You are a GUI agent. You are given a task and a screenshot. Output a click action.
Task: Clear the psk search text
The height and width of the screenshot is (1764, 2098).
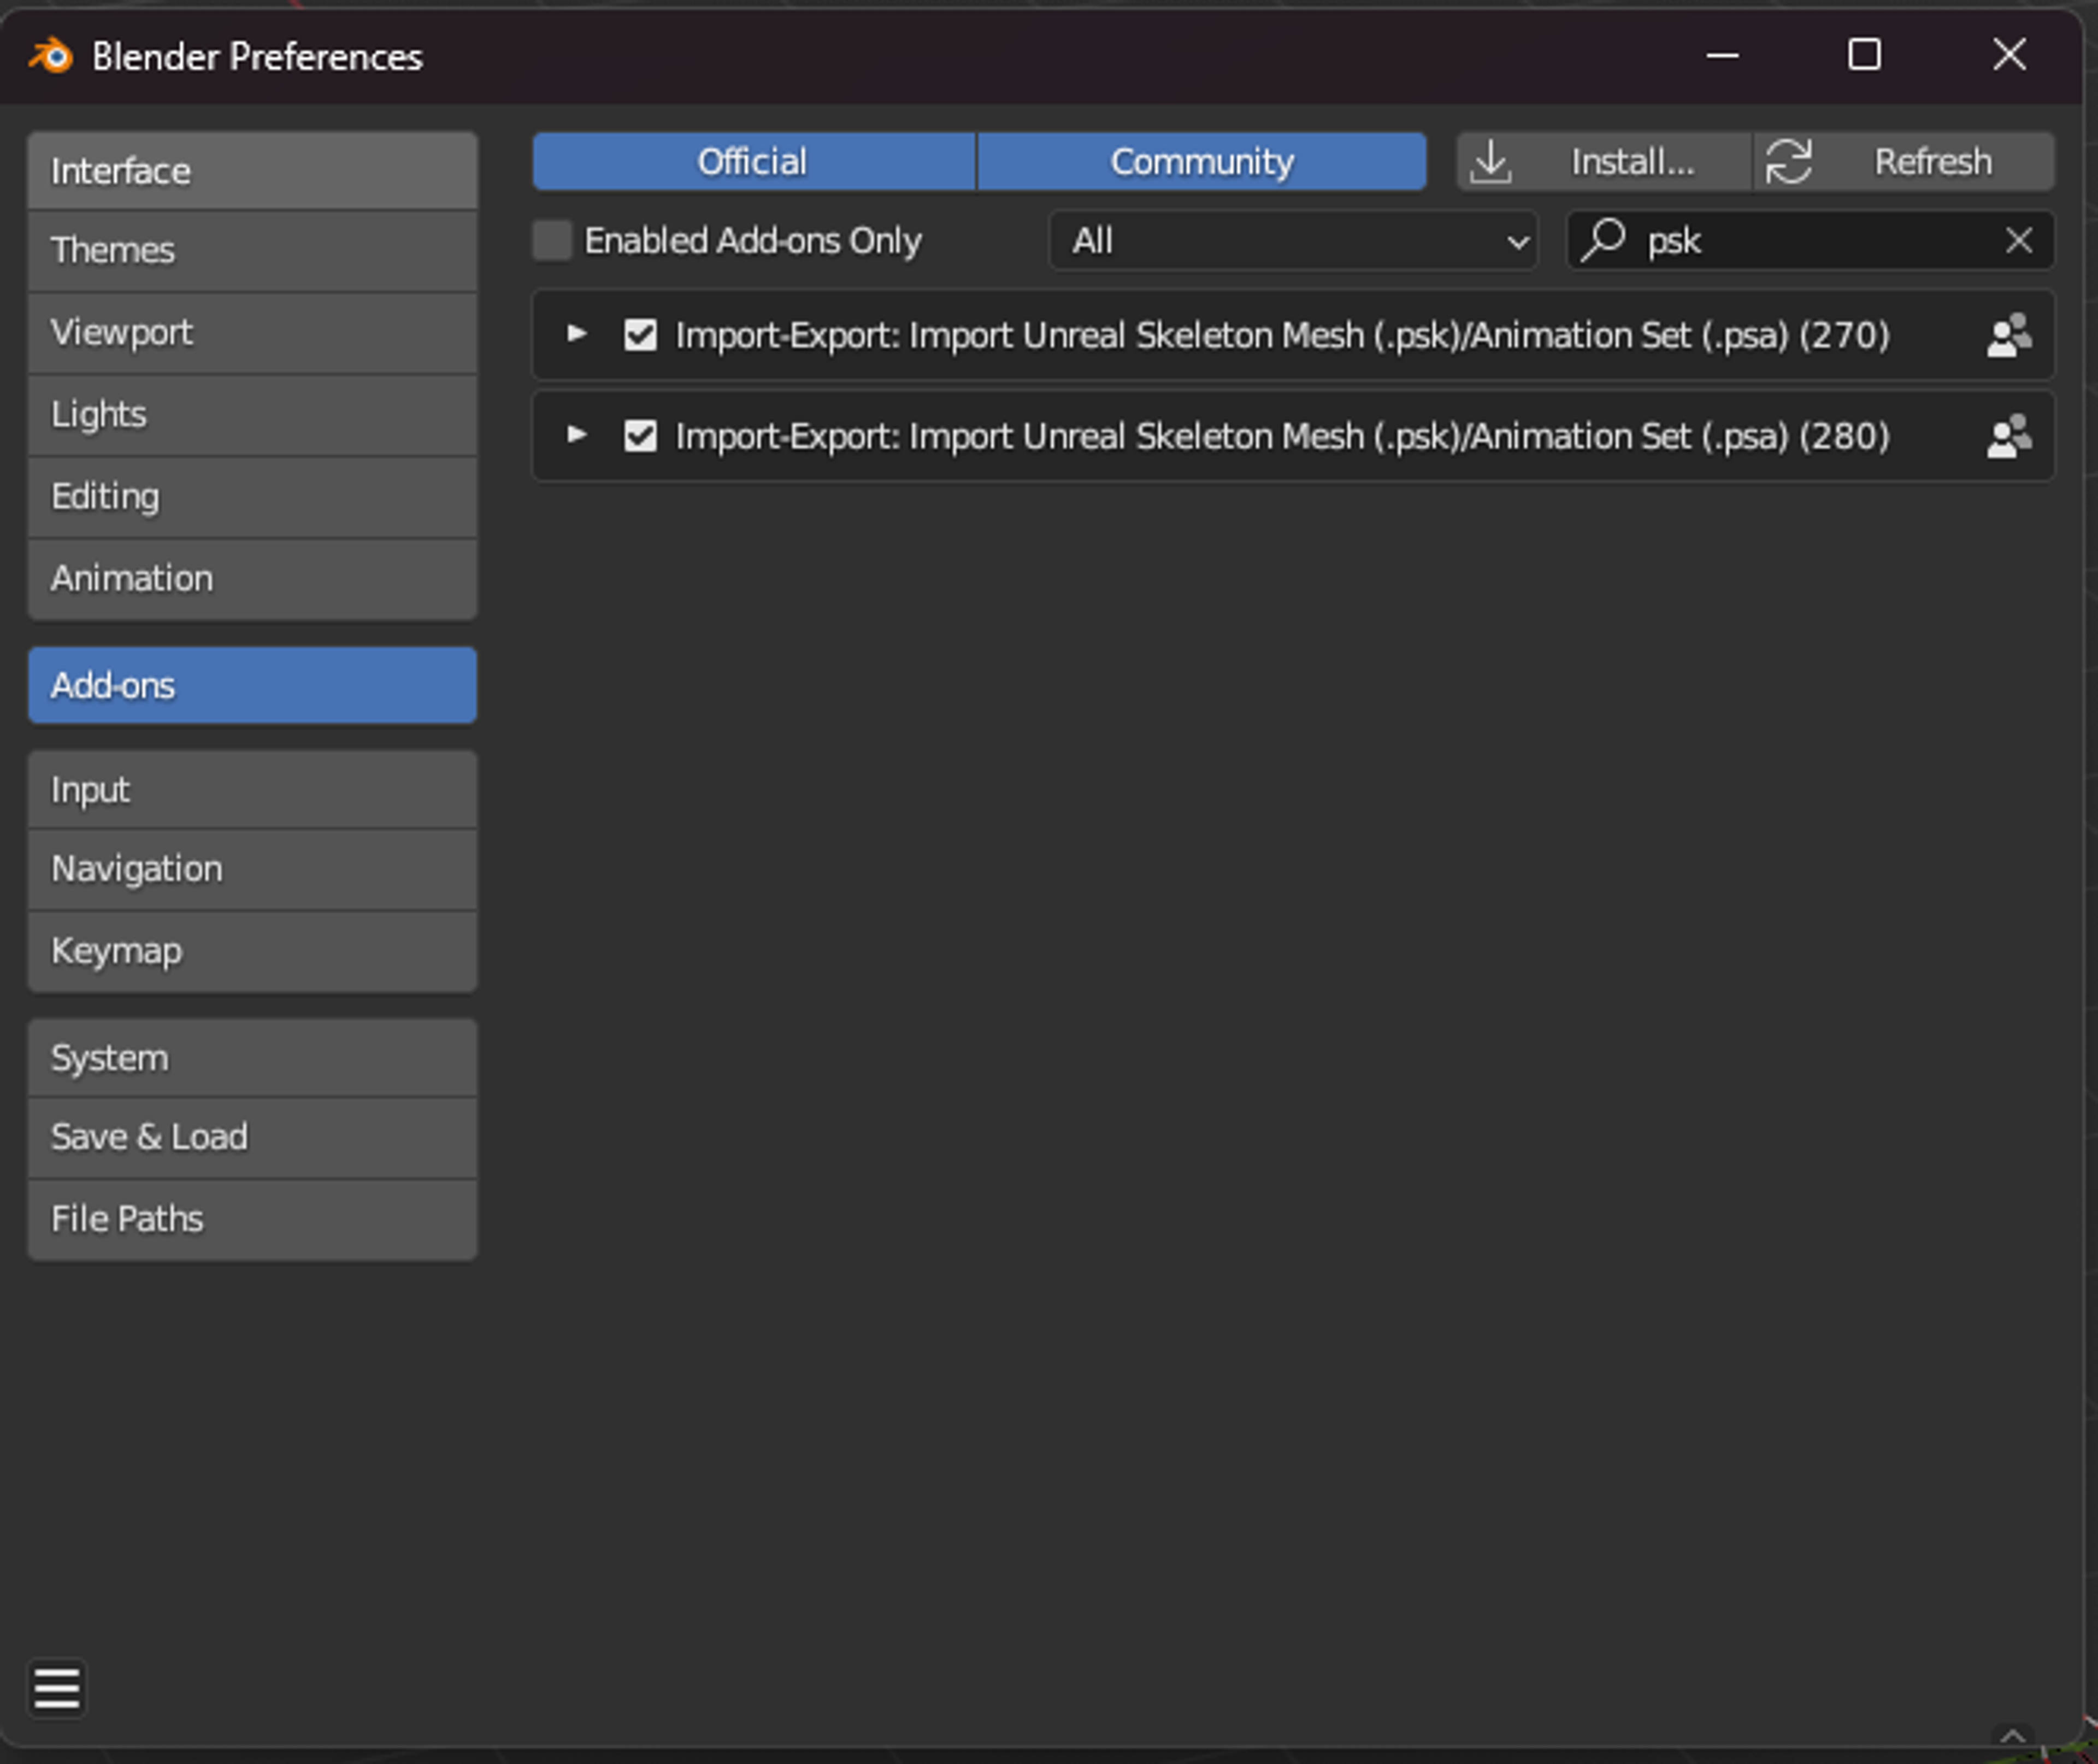point(2018,240)
